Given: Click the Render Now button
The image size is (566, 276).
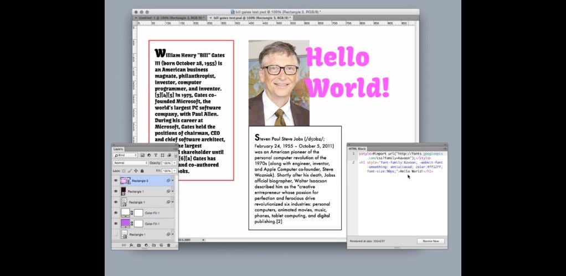Looking at the screenshot, I should point(431,241).
